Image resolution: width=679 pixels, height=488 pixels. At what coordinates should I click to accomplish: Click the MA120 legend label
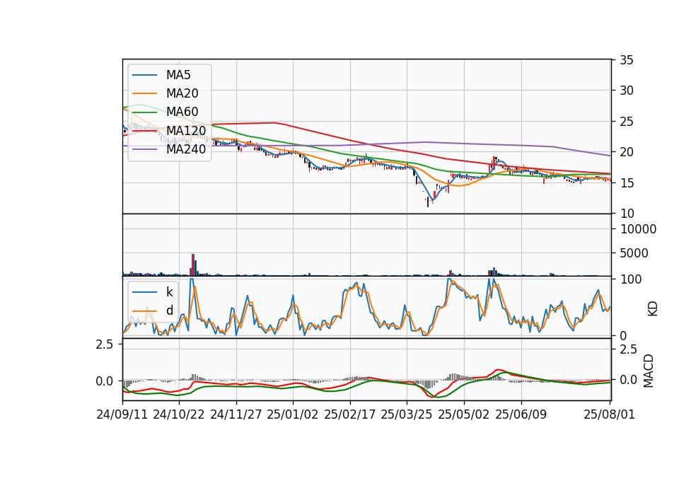click(x=186, y=130)
